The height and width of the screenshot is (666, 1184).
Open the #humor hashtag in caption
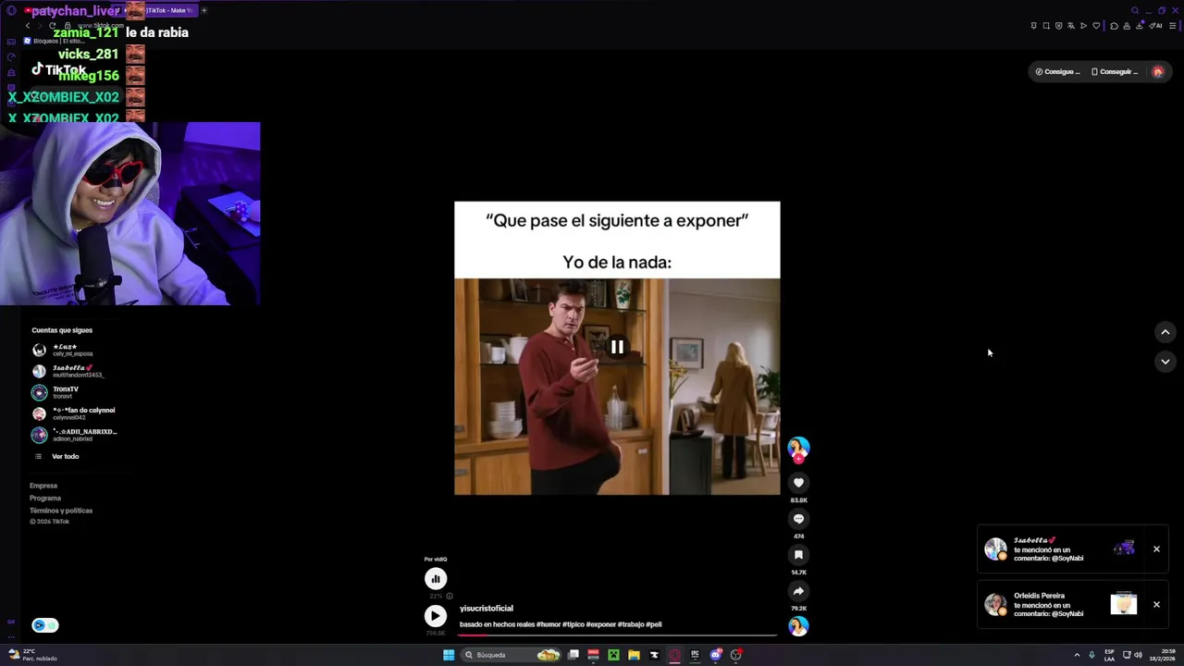point(549,624)
